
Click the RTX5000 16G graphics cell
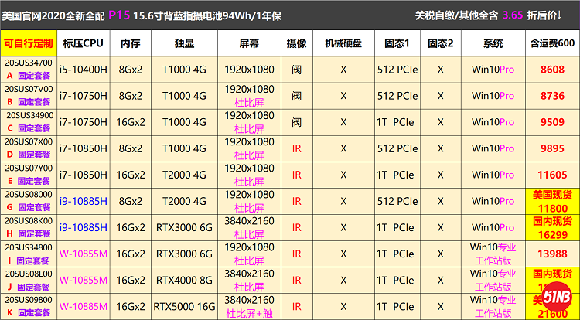[184, 306]
